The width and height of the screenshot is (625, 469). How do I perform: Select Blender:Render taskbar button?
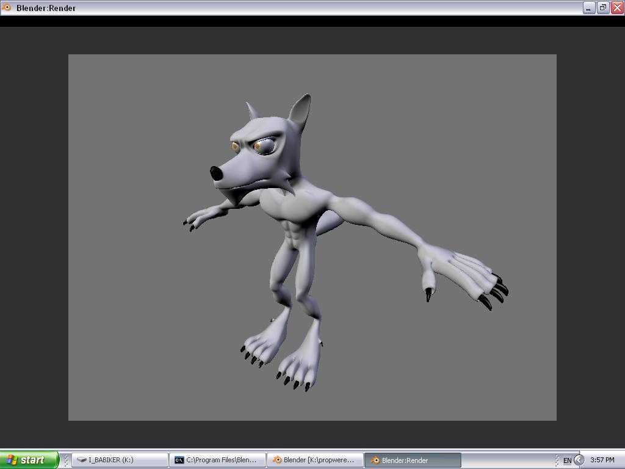(x=413, y=460)
